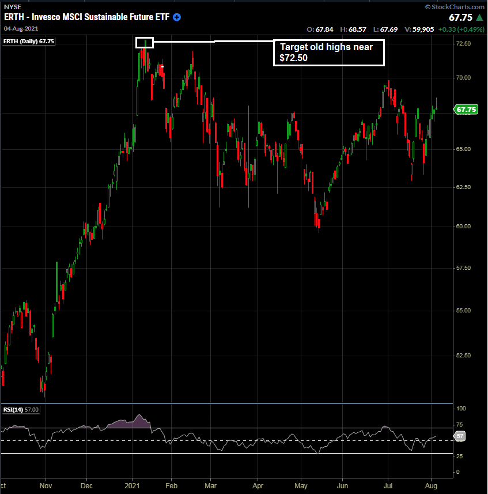This screenshot has height=494, width=488.
Task: Click the RSI 100 scale label
Action: 461,409
